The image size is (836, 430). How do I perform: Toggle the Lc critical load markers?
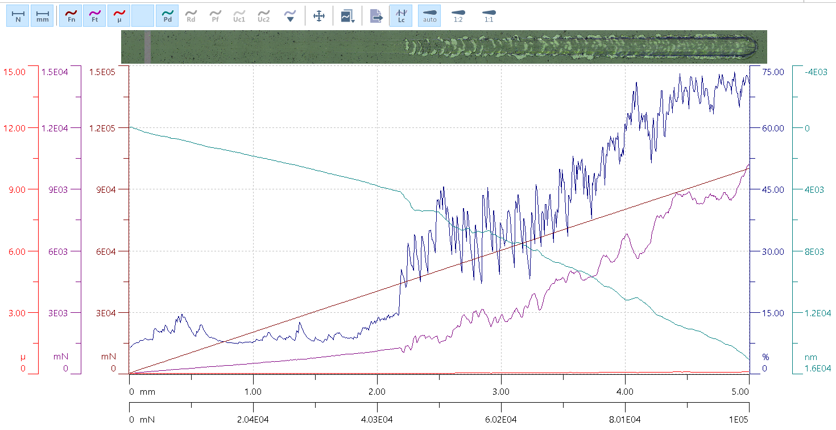(x=401, y=15)
